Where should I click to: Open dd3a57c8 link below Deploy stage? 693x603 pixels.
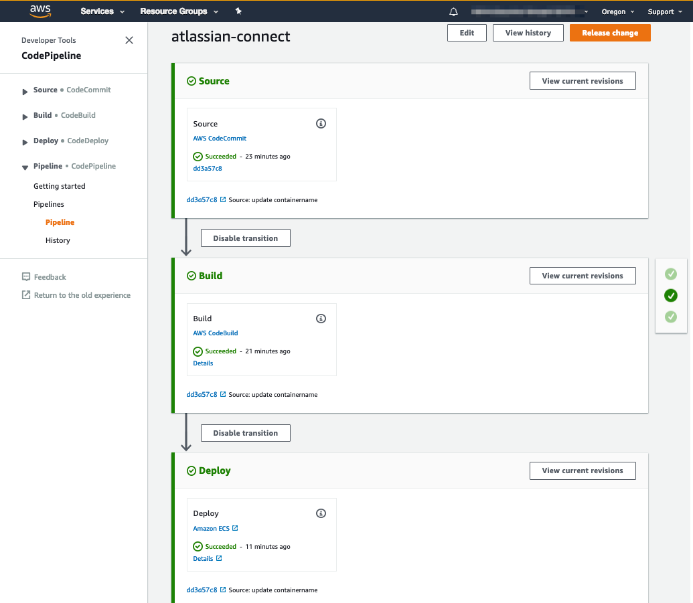pos(202,590)
